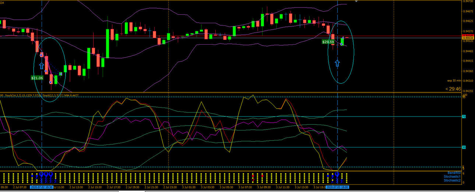The image size is (475, 192).
Task: Click the $21.06 profit label
Action: pos(37,78)
